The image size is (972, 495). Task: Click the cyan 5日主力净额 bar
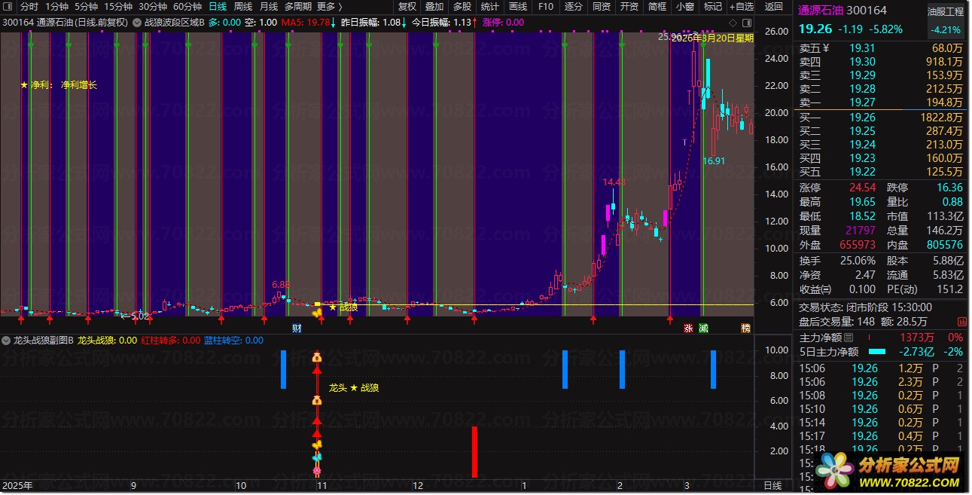(877, 352)
